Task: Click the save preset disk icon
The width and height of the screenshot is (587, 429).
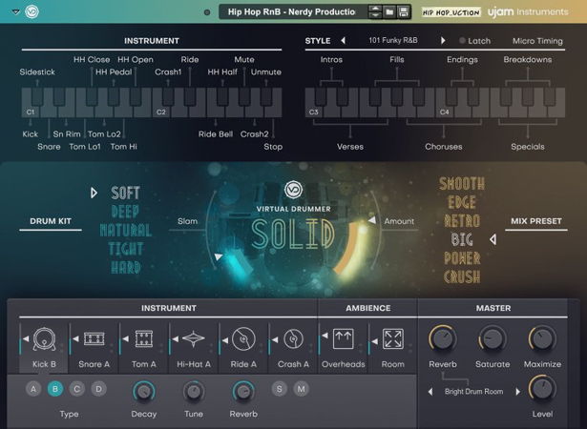Action: click(403, 11)
